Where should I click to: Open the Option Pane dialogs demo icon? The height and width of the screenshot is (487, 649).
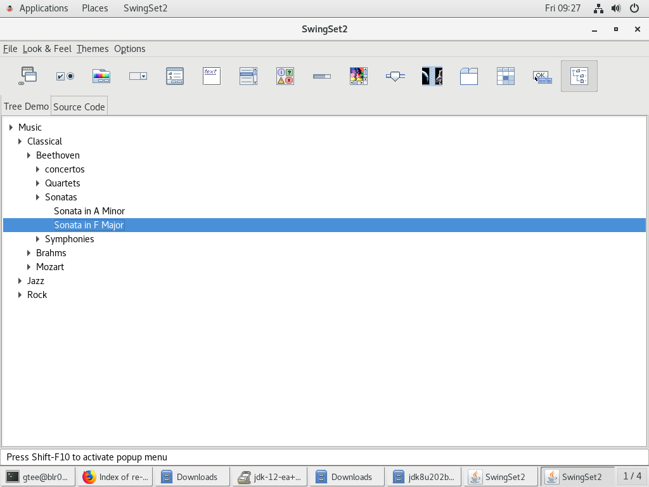point(285,76)
